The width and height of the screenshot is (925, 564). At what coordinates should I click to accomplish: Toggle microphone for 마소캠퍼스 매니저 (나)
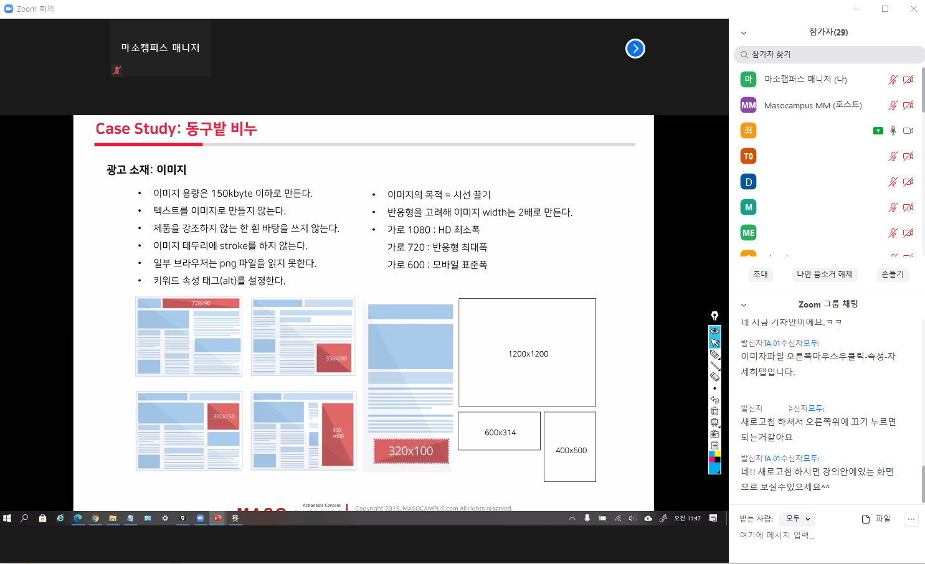point(893,80)
